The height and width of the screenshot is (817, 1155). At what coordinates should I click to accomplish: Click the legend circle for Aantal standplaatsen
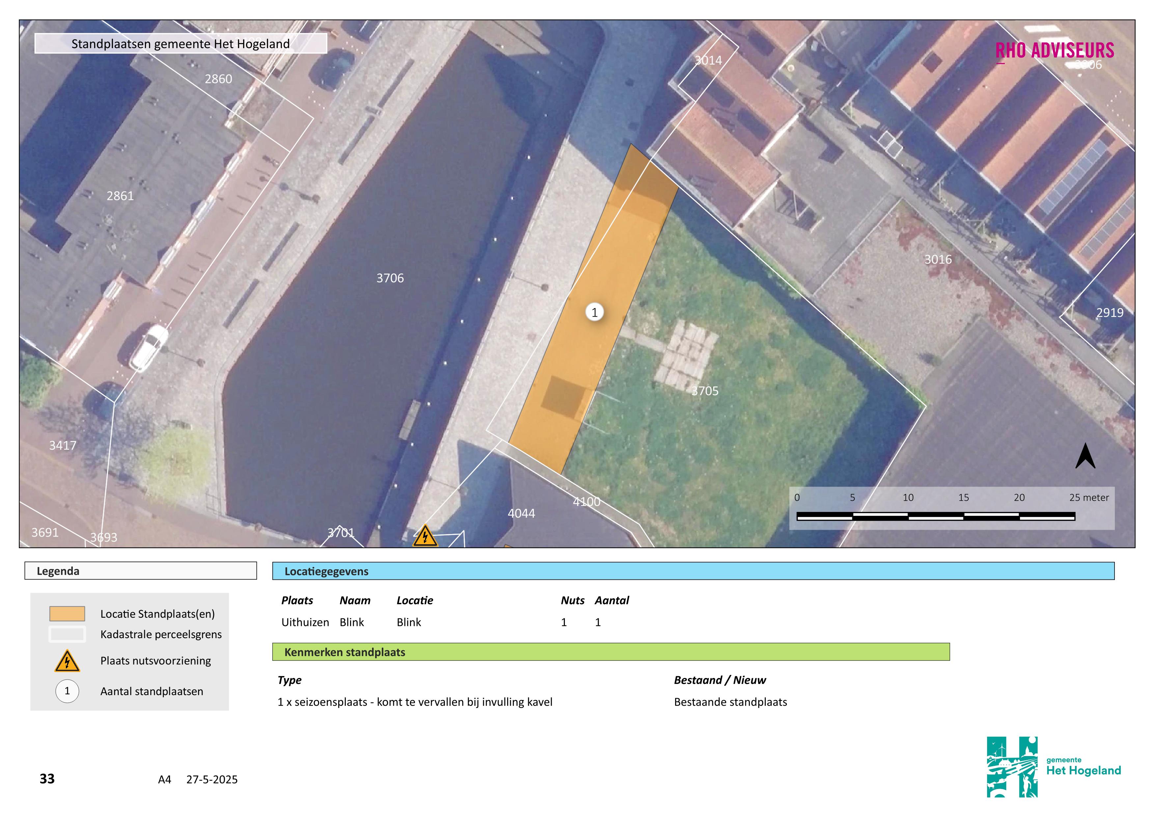pyautogui.click(x=68, y=691)
